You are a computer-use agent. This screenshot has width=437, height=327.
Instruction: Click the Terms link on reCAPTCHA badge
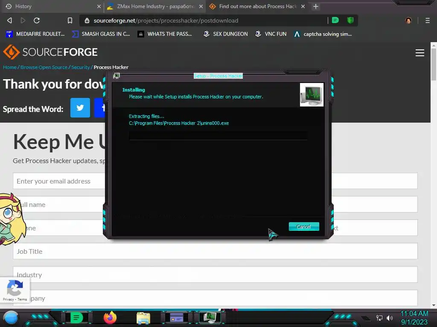22,299
